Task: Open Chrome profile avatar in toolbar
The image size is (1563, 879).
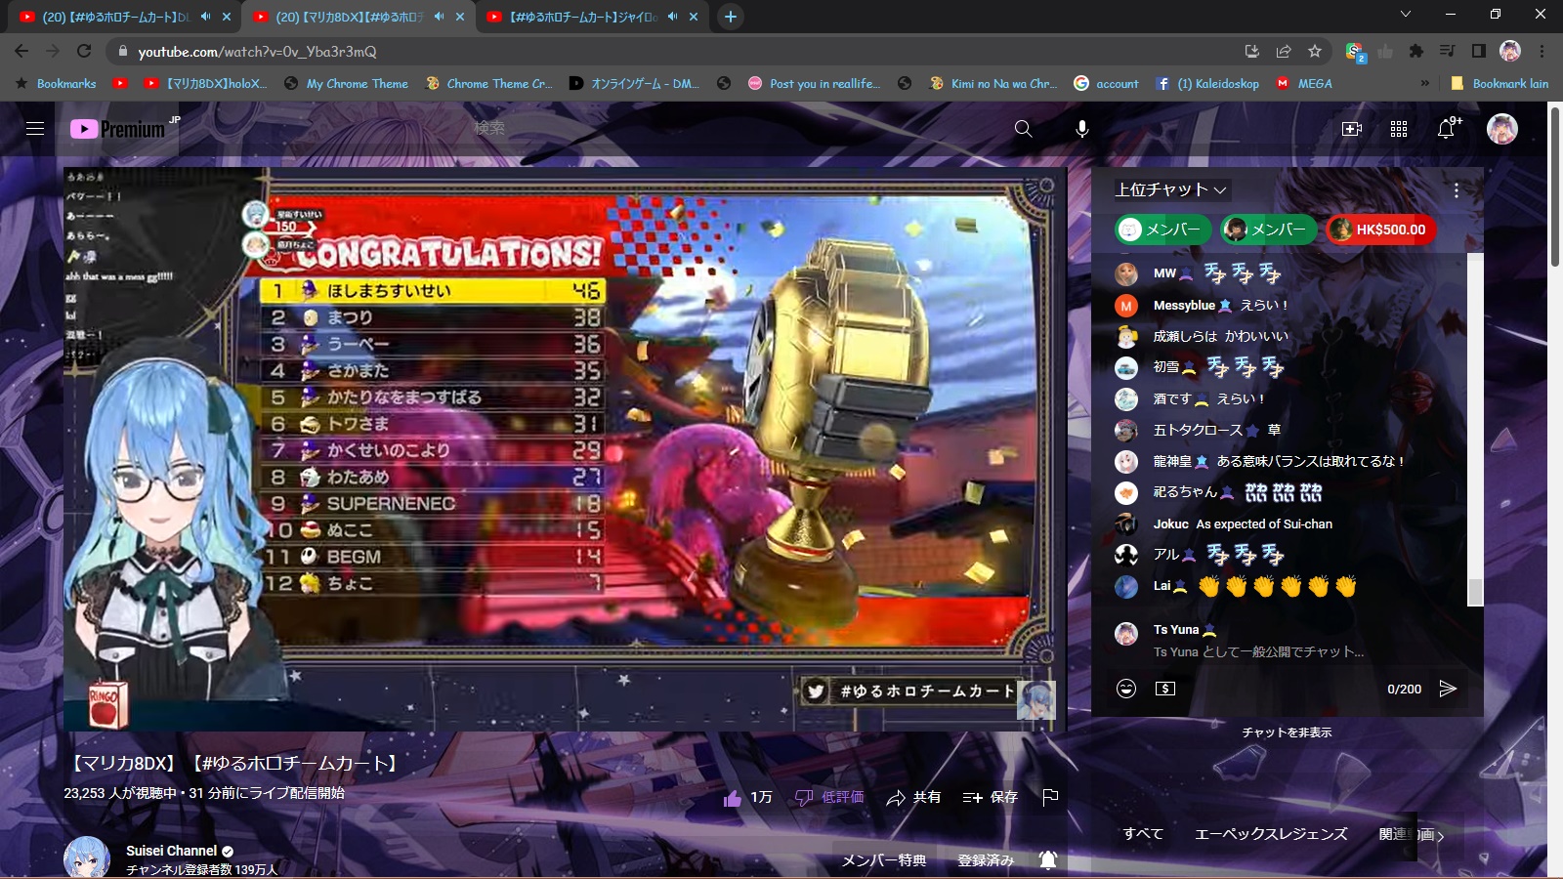Action: [x=1510, y=51]
